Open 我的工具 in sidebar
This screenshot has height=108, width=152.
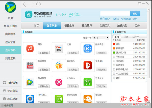10,58
